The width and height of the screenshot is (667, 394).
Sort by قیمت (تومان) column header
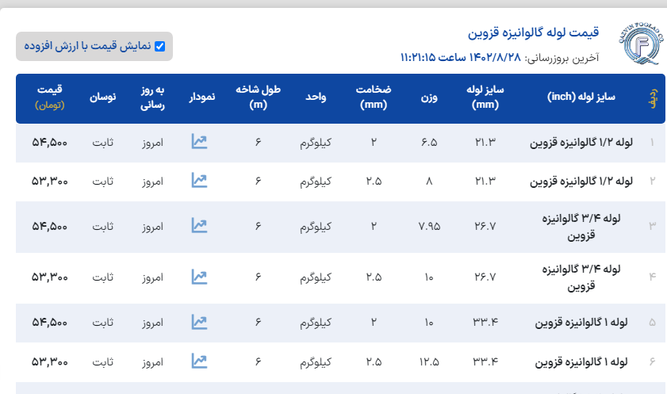tap(49, 97)
